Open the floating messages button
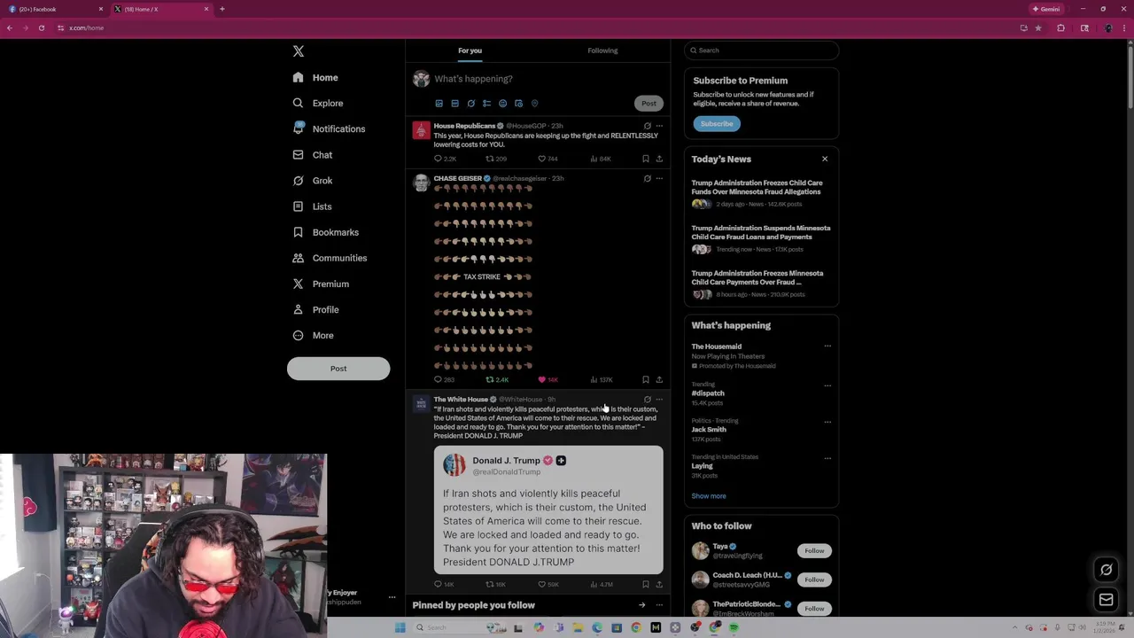The height and width of the screenshot is (638, 1134). coord(1106,600)
